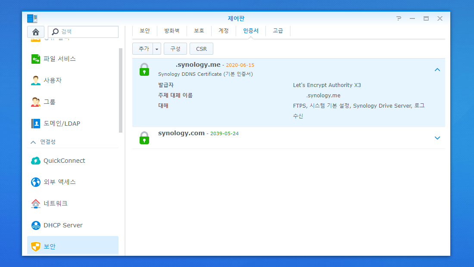Click the 제어판 window title
This screenshot has width=474, height=267.
pyautogui.click(x=236, y=19)
